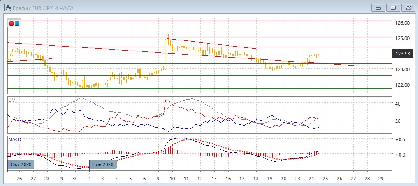Click the blue square chart button
Viewport: 418px width, 186px height.
(17, 23)
